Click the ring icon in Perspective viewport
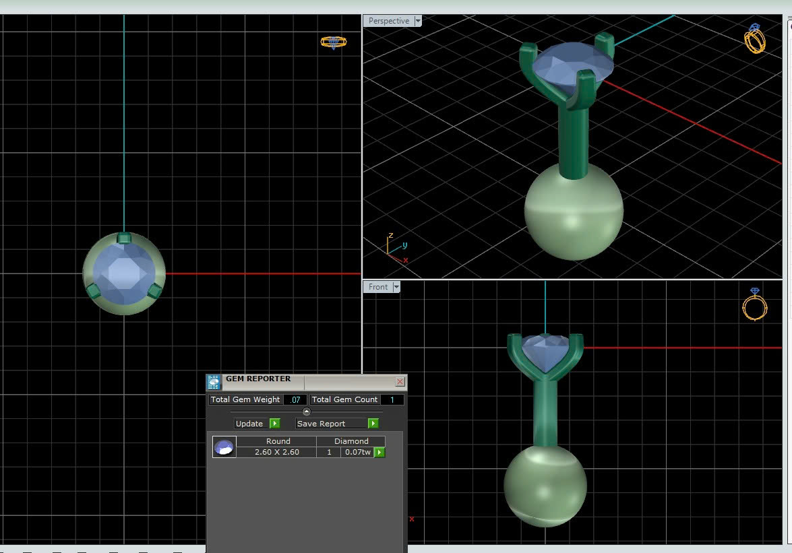The image size is (792, 553). 755,39
